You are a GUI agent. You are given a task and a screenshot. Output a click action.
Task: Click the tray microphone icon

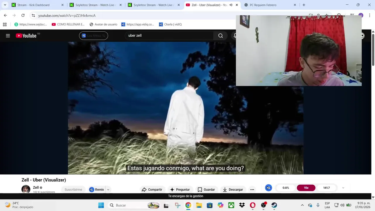pyautogui.click(x=318, y=205)
